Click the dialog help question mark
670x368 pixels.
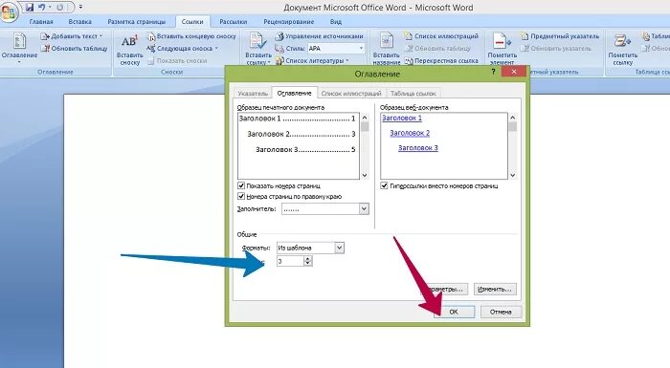493,72
